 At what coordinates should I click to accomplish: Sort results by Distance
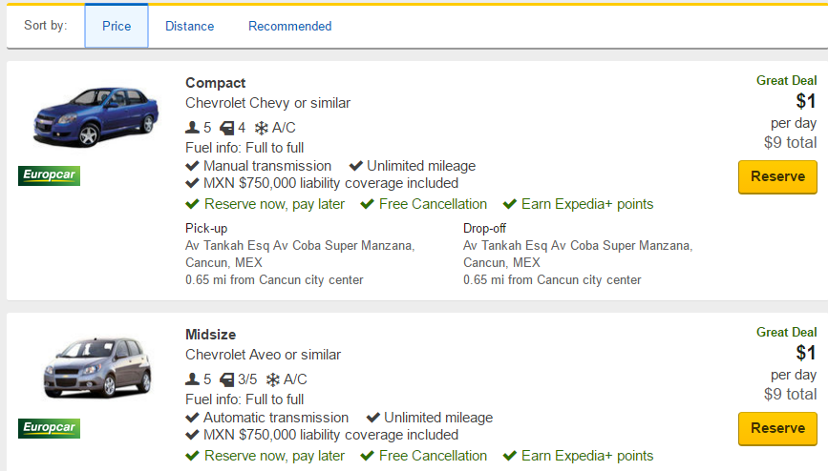coord(190,26)
